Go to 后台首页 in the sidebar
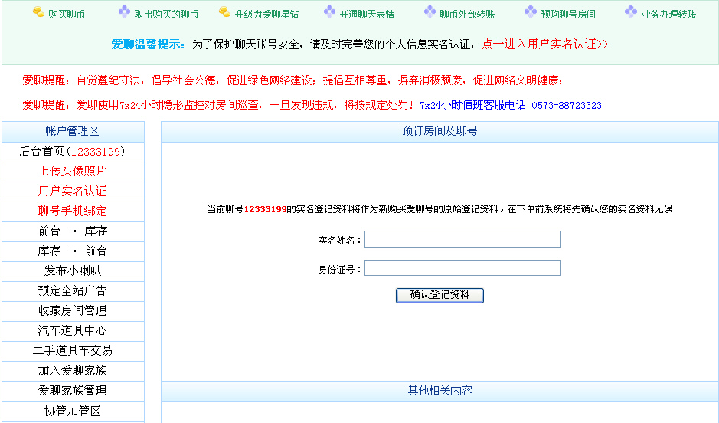 [72, 152]
